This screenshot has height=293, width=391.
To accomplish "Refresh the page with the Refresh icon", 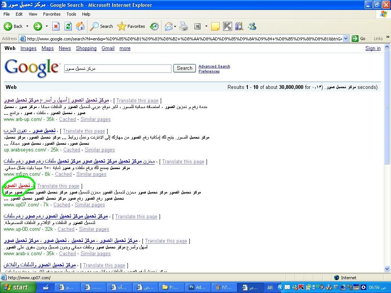I will pyautogui.click(x=68, y=26).
